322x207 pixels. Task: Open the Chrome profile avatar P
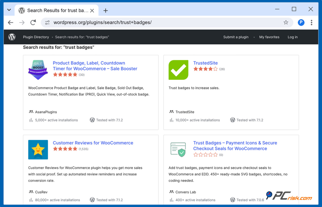[301, 22]
